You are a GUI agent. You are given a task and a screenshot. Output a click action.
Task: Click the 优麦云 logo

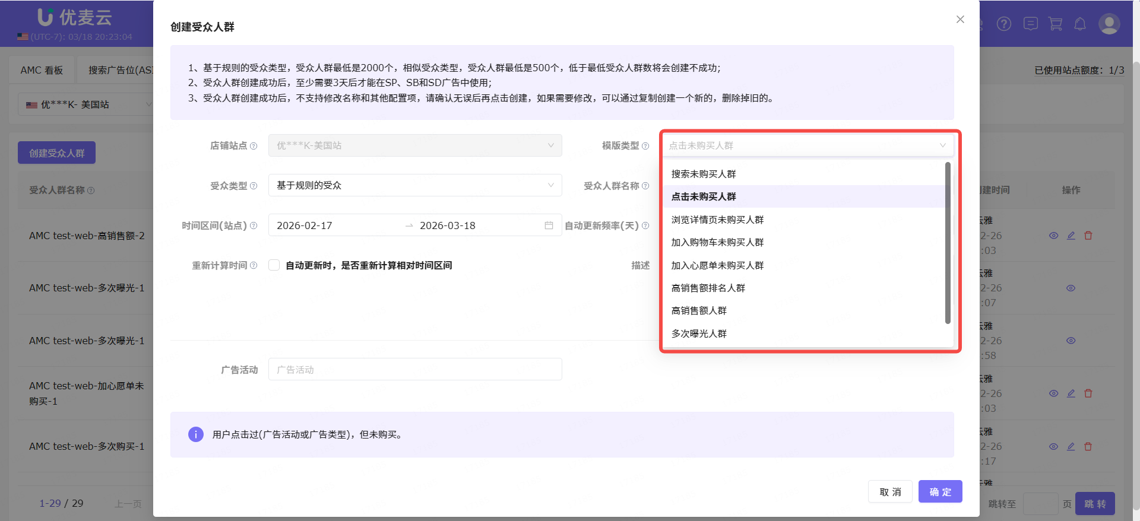coord(75,17)
